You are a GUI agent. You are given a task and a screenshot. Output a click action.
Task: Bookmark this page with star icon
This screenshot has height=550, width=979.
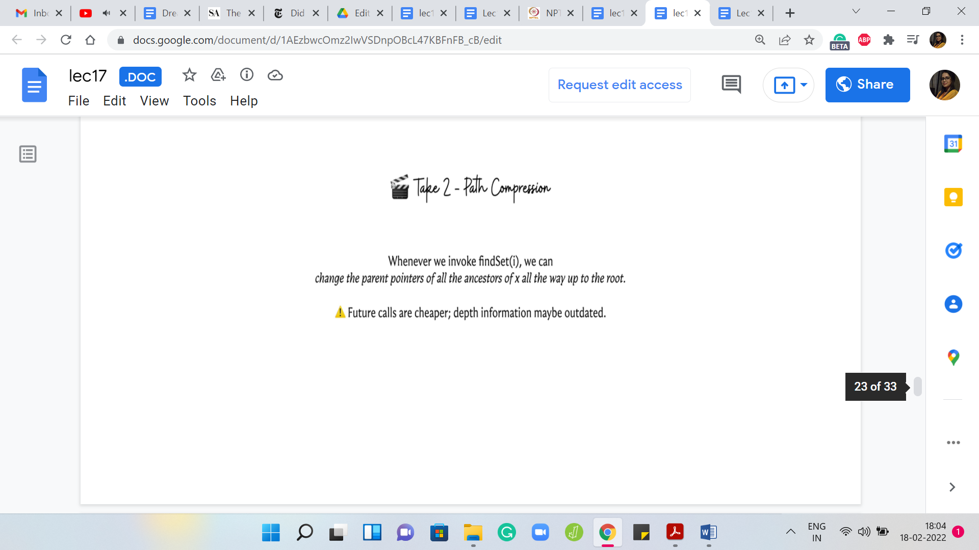point(809,40)
